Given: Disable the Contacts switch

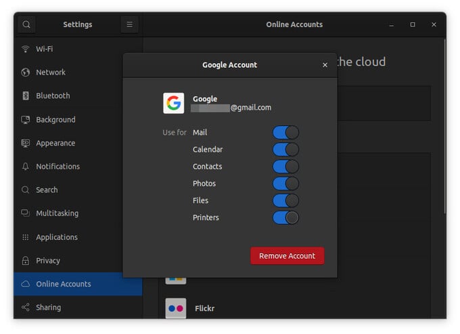Looking at the screenshot, I should (x=285, y=167).
